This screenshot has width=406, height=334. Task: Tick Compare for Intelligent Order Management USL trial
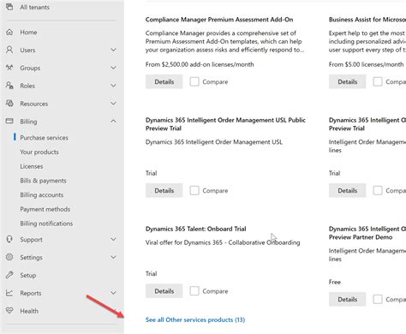(x=194, y=190)
